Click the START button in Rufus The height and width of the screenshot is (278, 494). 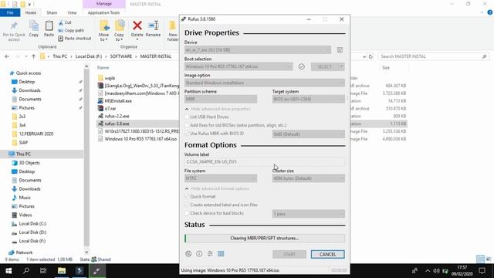pos(289,254)
